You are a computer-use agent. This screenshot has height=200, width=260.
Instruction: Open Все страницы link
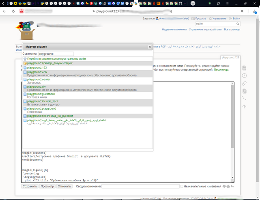[232, 30]
